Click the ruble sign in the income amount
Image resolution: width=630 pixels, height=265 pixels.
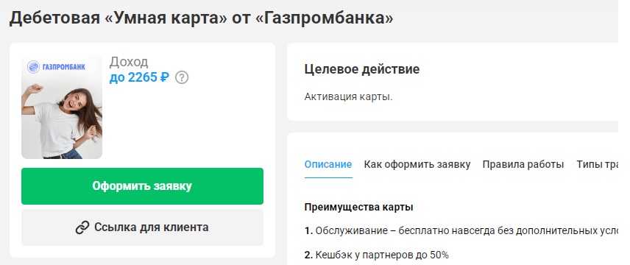(164, 77)
